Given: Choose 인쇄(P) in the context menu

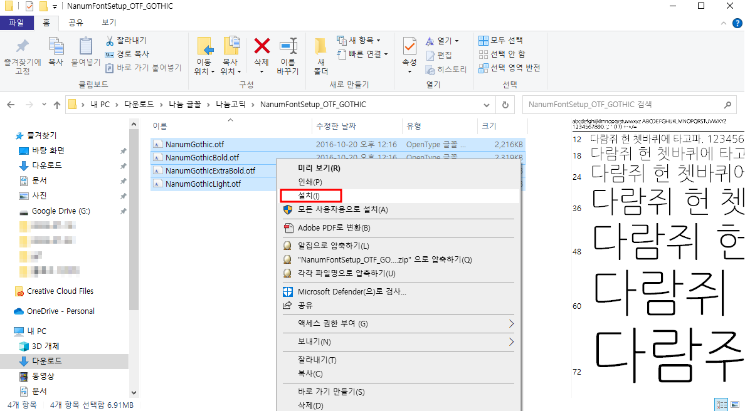Looking at the screenshot, I should click(398, 182).
